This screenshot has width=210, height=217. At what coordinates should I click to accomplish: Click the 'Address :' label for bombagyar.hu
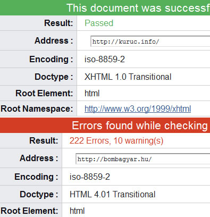(x=39, y=158)
